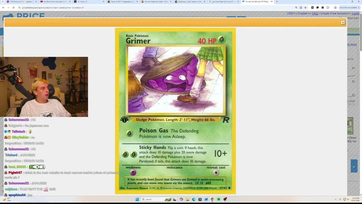Click the Grimer card image

coord(175,111)
